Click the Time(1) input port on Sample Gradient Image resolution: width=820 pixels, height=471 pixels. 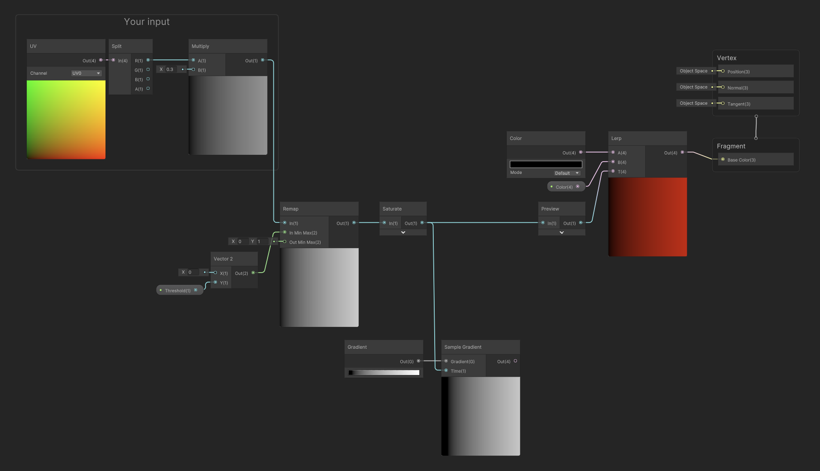(446, 370)
